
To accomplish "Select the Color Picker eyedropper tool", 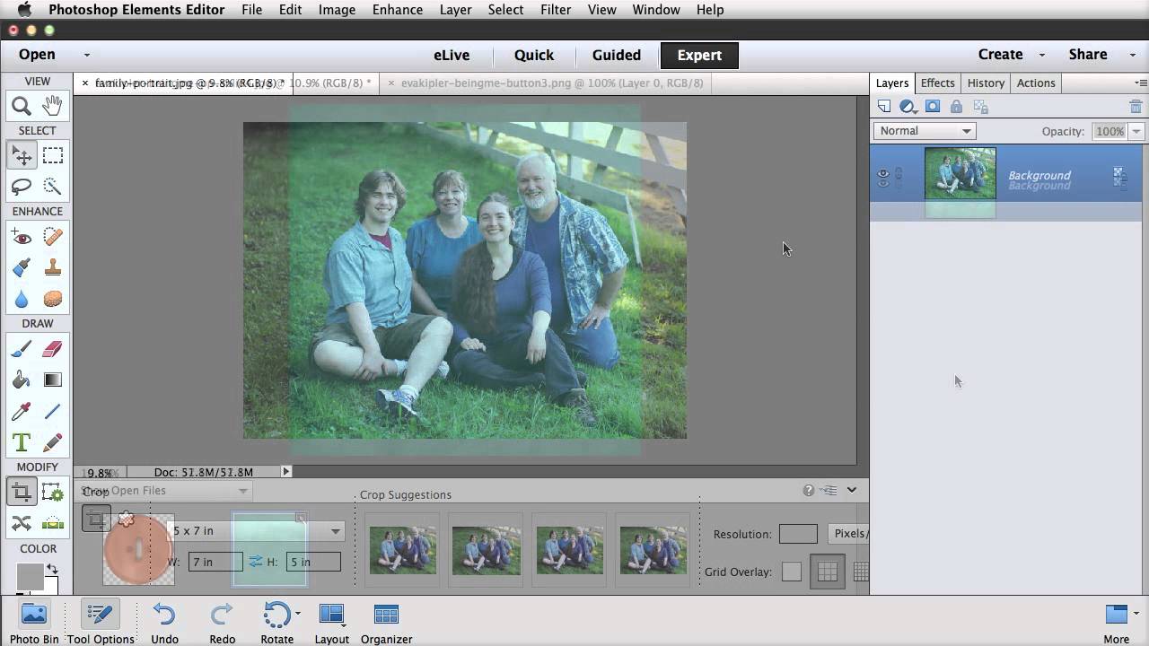I will 22,411.
